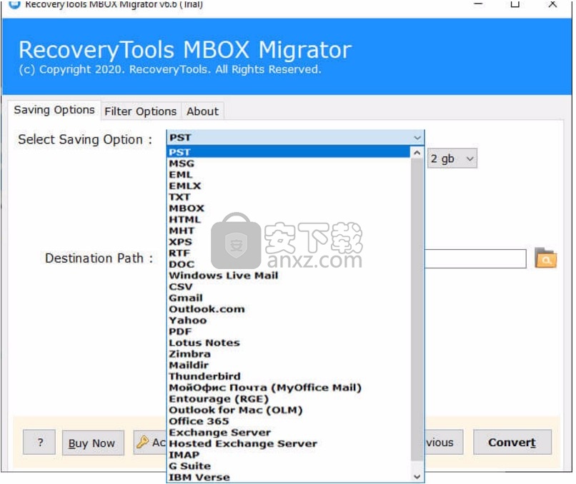Viewport: 576px width, 484px height.
Task: Click the Buy Now button
Action: [x=93, y=443]
